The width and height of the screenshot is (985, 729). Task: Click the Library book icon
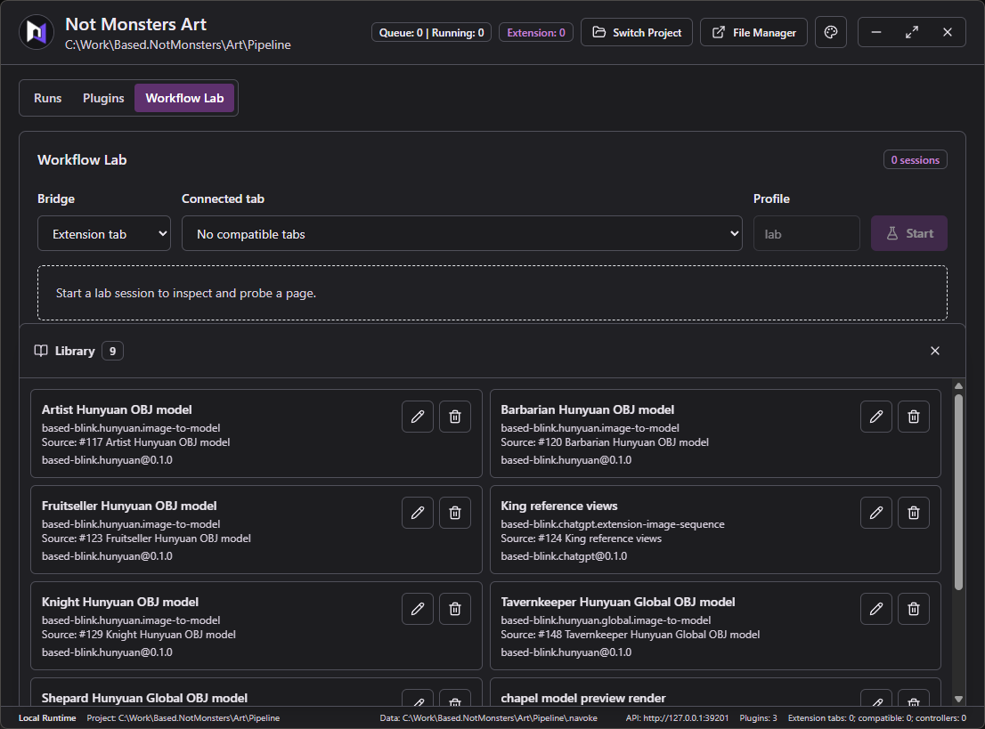point(41,351)
